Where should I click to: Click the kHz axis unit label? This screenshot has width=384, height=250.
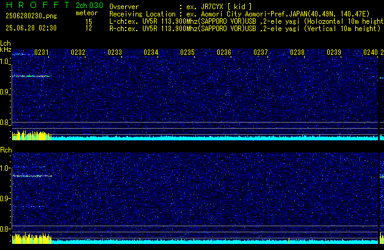tap(5, 49)
